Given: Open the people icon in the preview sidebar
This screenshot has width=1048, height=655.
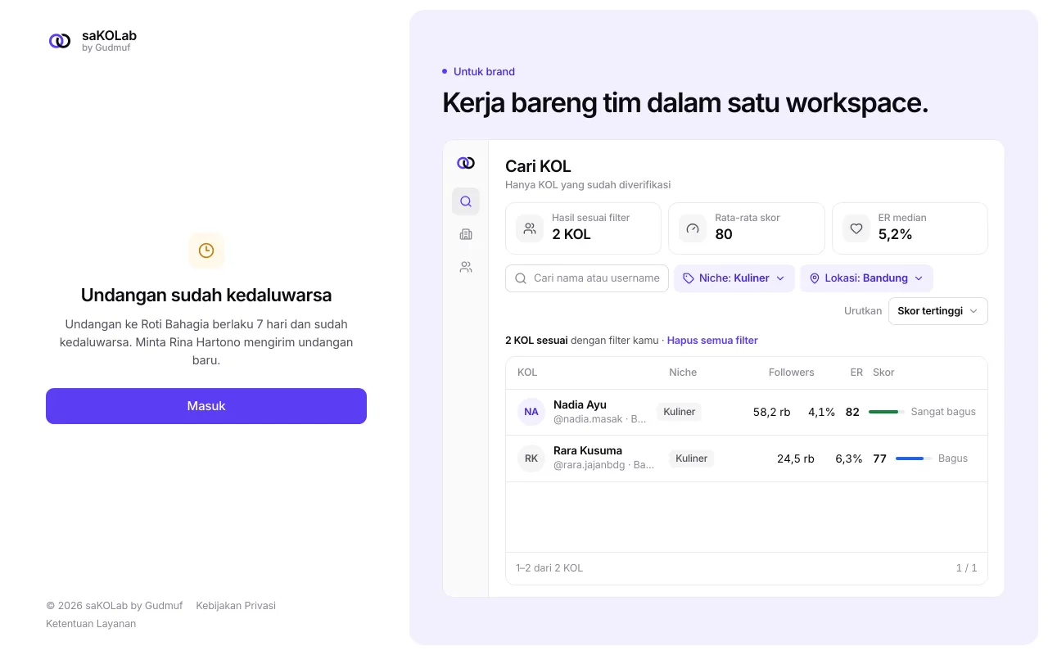Looking at the screenshot, I should coord(466,267).
